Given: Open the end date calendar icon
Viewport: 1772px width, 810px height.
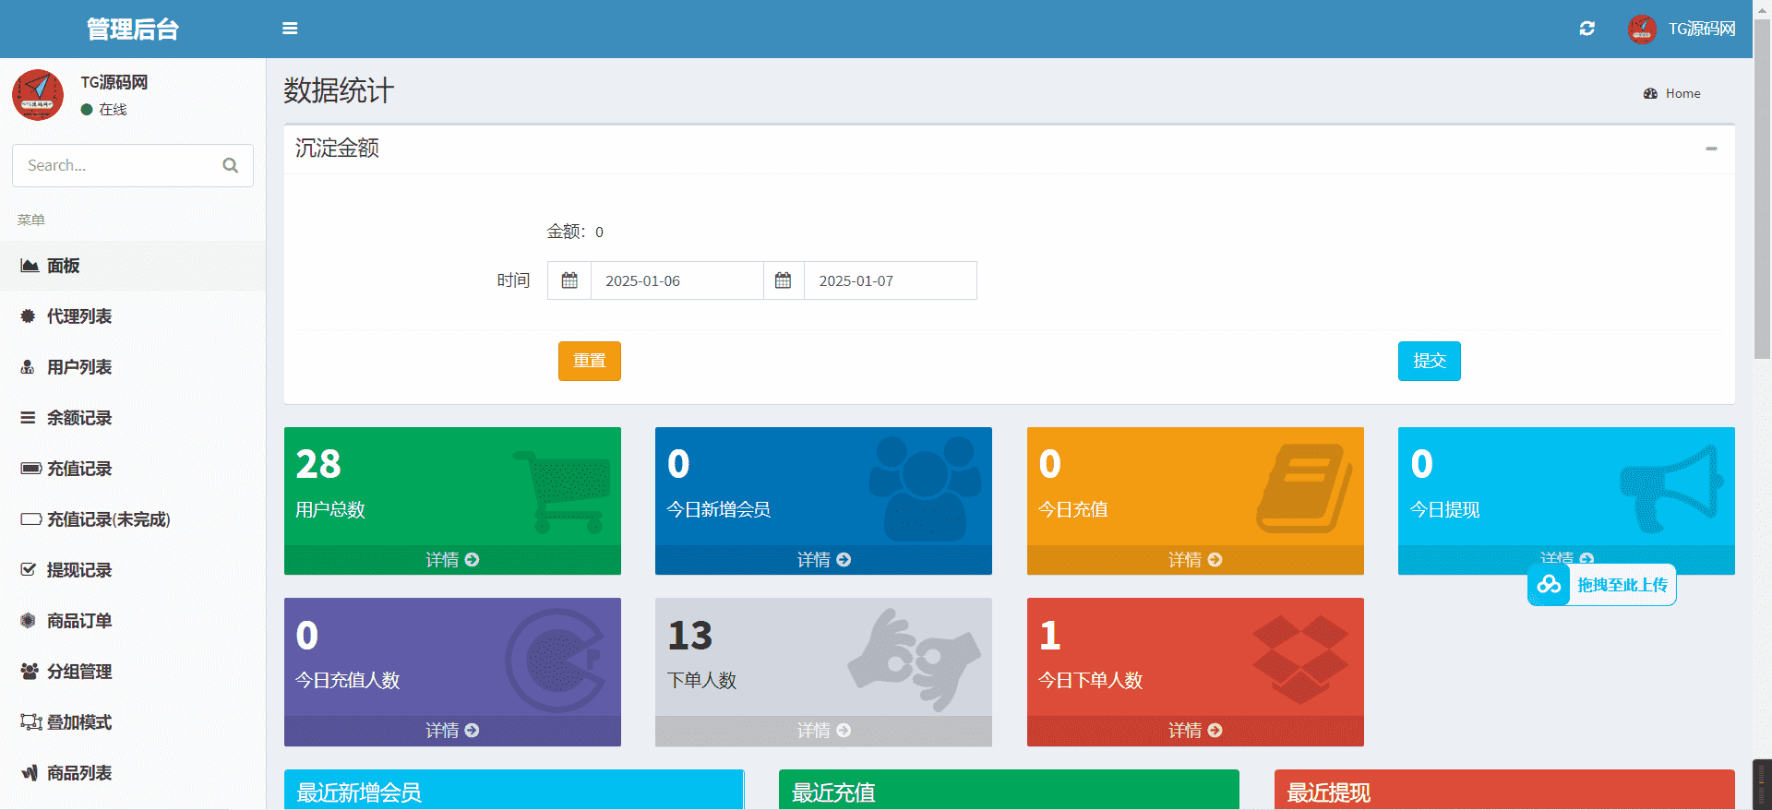Looking at the screenshot, I should 783,280.
